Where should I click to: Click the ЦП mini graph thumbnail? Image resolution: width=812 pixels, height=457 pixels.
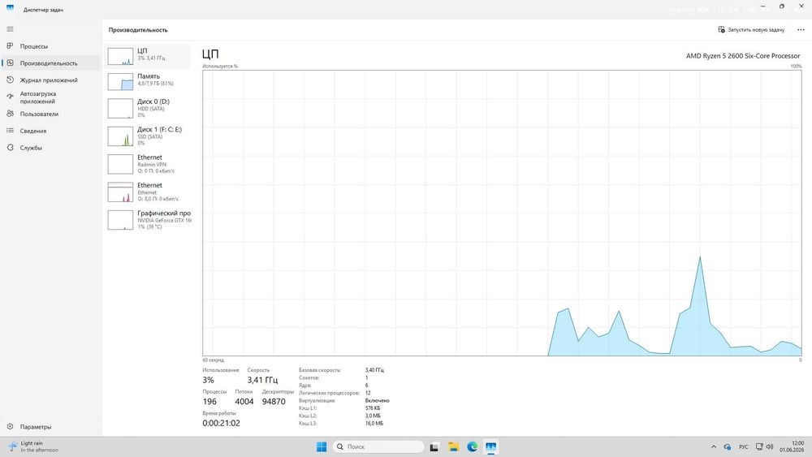pos(120,56)
